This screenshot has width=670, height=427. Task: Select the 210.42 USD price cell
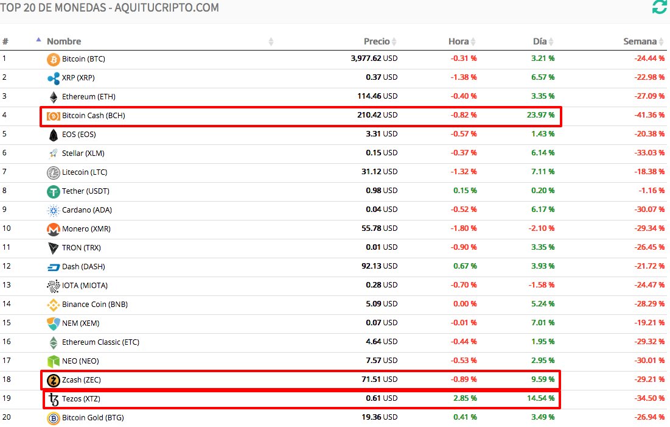click(x=377, y=115)
